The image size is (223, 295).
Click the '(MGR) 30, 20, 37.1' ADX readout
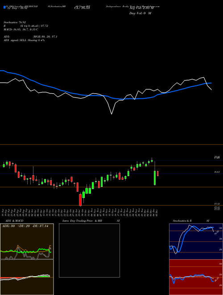(45, 37)
